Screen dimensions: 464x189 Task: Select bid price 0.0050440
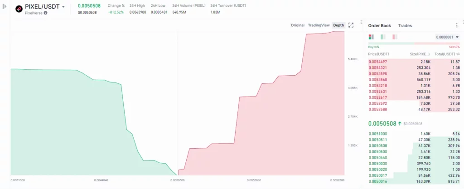[378, 158]
